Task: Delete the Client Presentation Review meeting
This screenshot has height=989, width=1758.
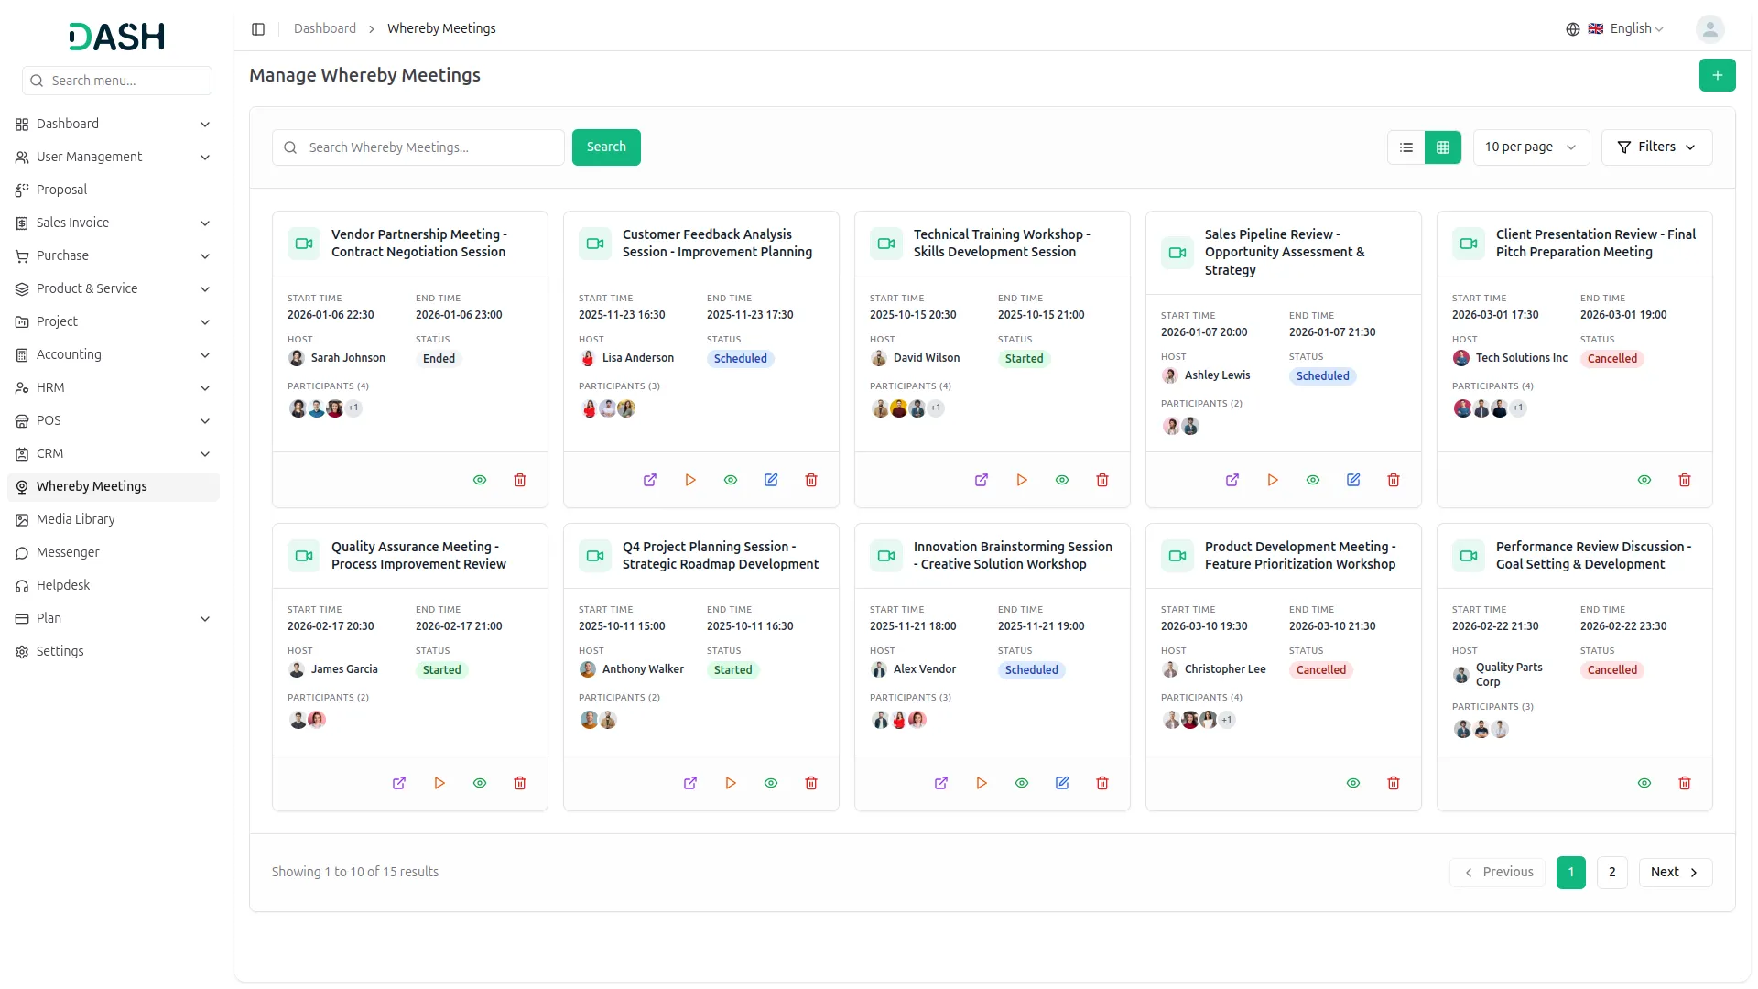Action: (1685, 480)
